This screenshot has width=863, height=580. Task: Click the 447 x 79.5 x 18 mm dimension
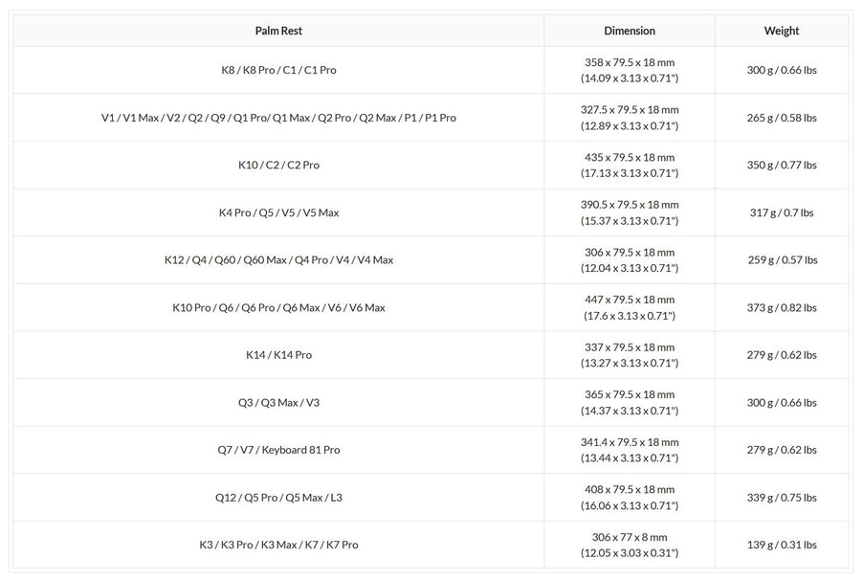630,300
